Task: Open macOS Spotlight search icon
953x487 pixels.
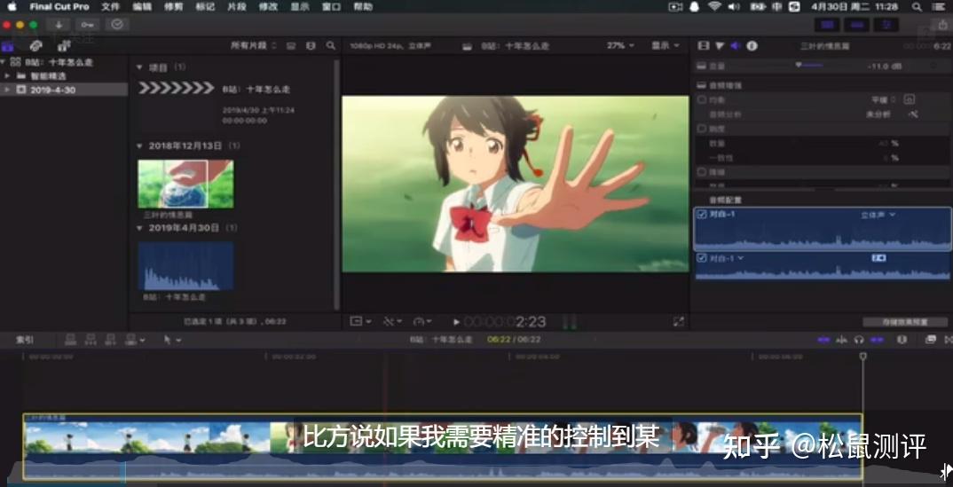Action: (x=917, y=7)
